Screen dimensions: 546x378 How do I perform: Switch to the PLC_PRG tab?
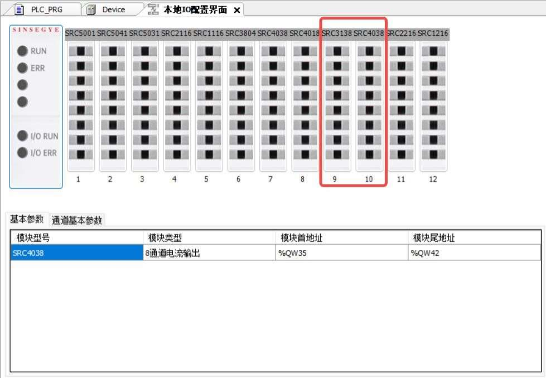click(x=45, y=9)
